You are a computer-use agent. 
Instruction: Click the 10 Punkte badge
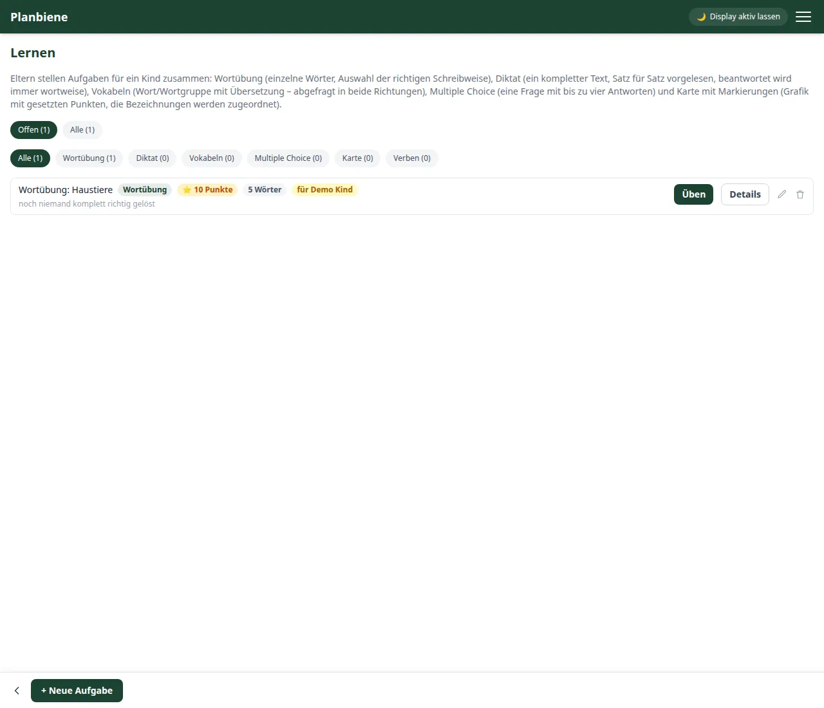(x=207, y=190)
